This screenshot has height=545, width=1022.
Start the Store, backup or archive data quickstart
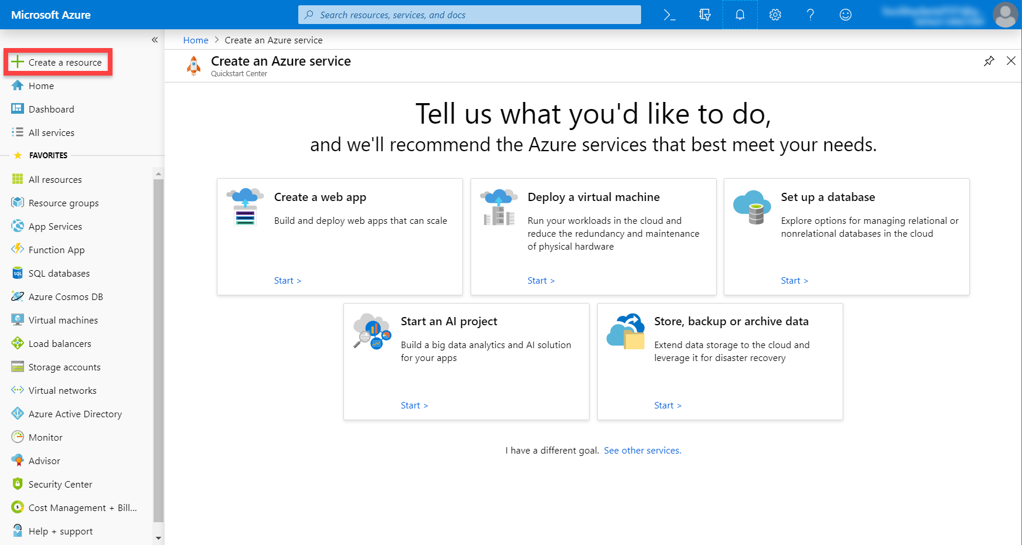click(667, 406)
